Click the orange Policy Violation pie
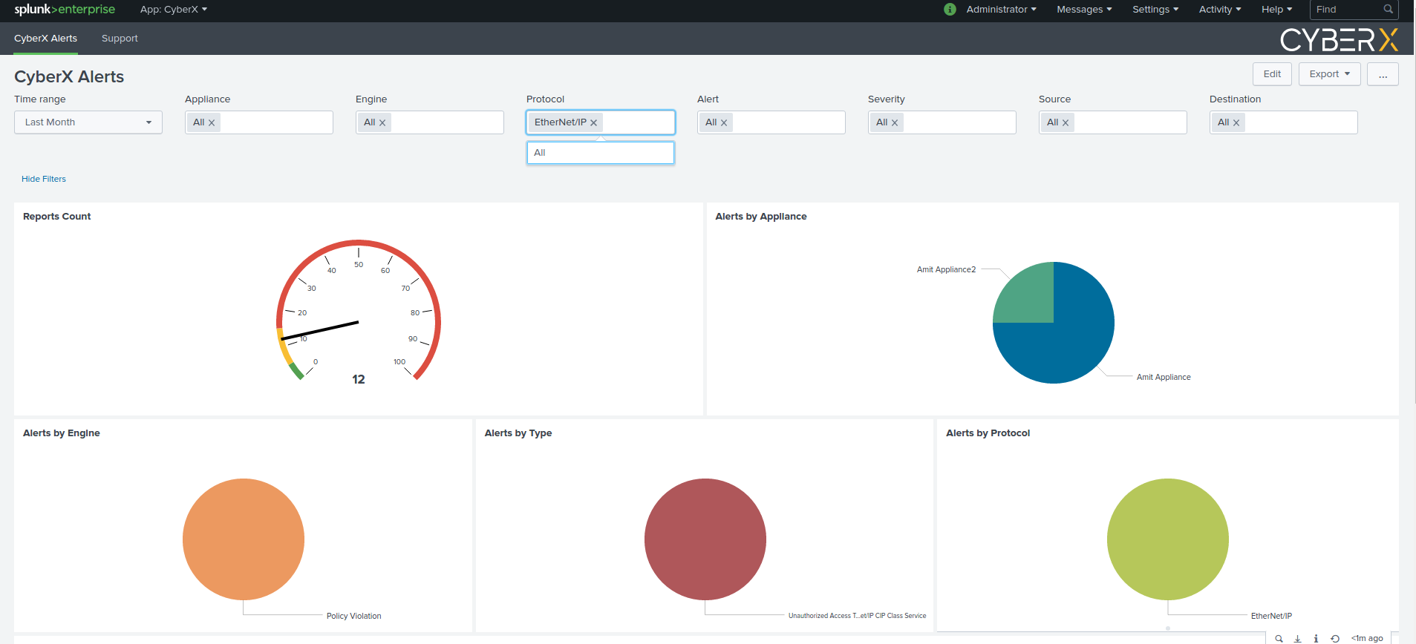The width and height of the screenshot is (1416, 644). pos(244,539)
